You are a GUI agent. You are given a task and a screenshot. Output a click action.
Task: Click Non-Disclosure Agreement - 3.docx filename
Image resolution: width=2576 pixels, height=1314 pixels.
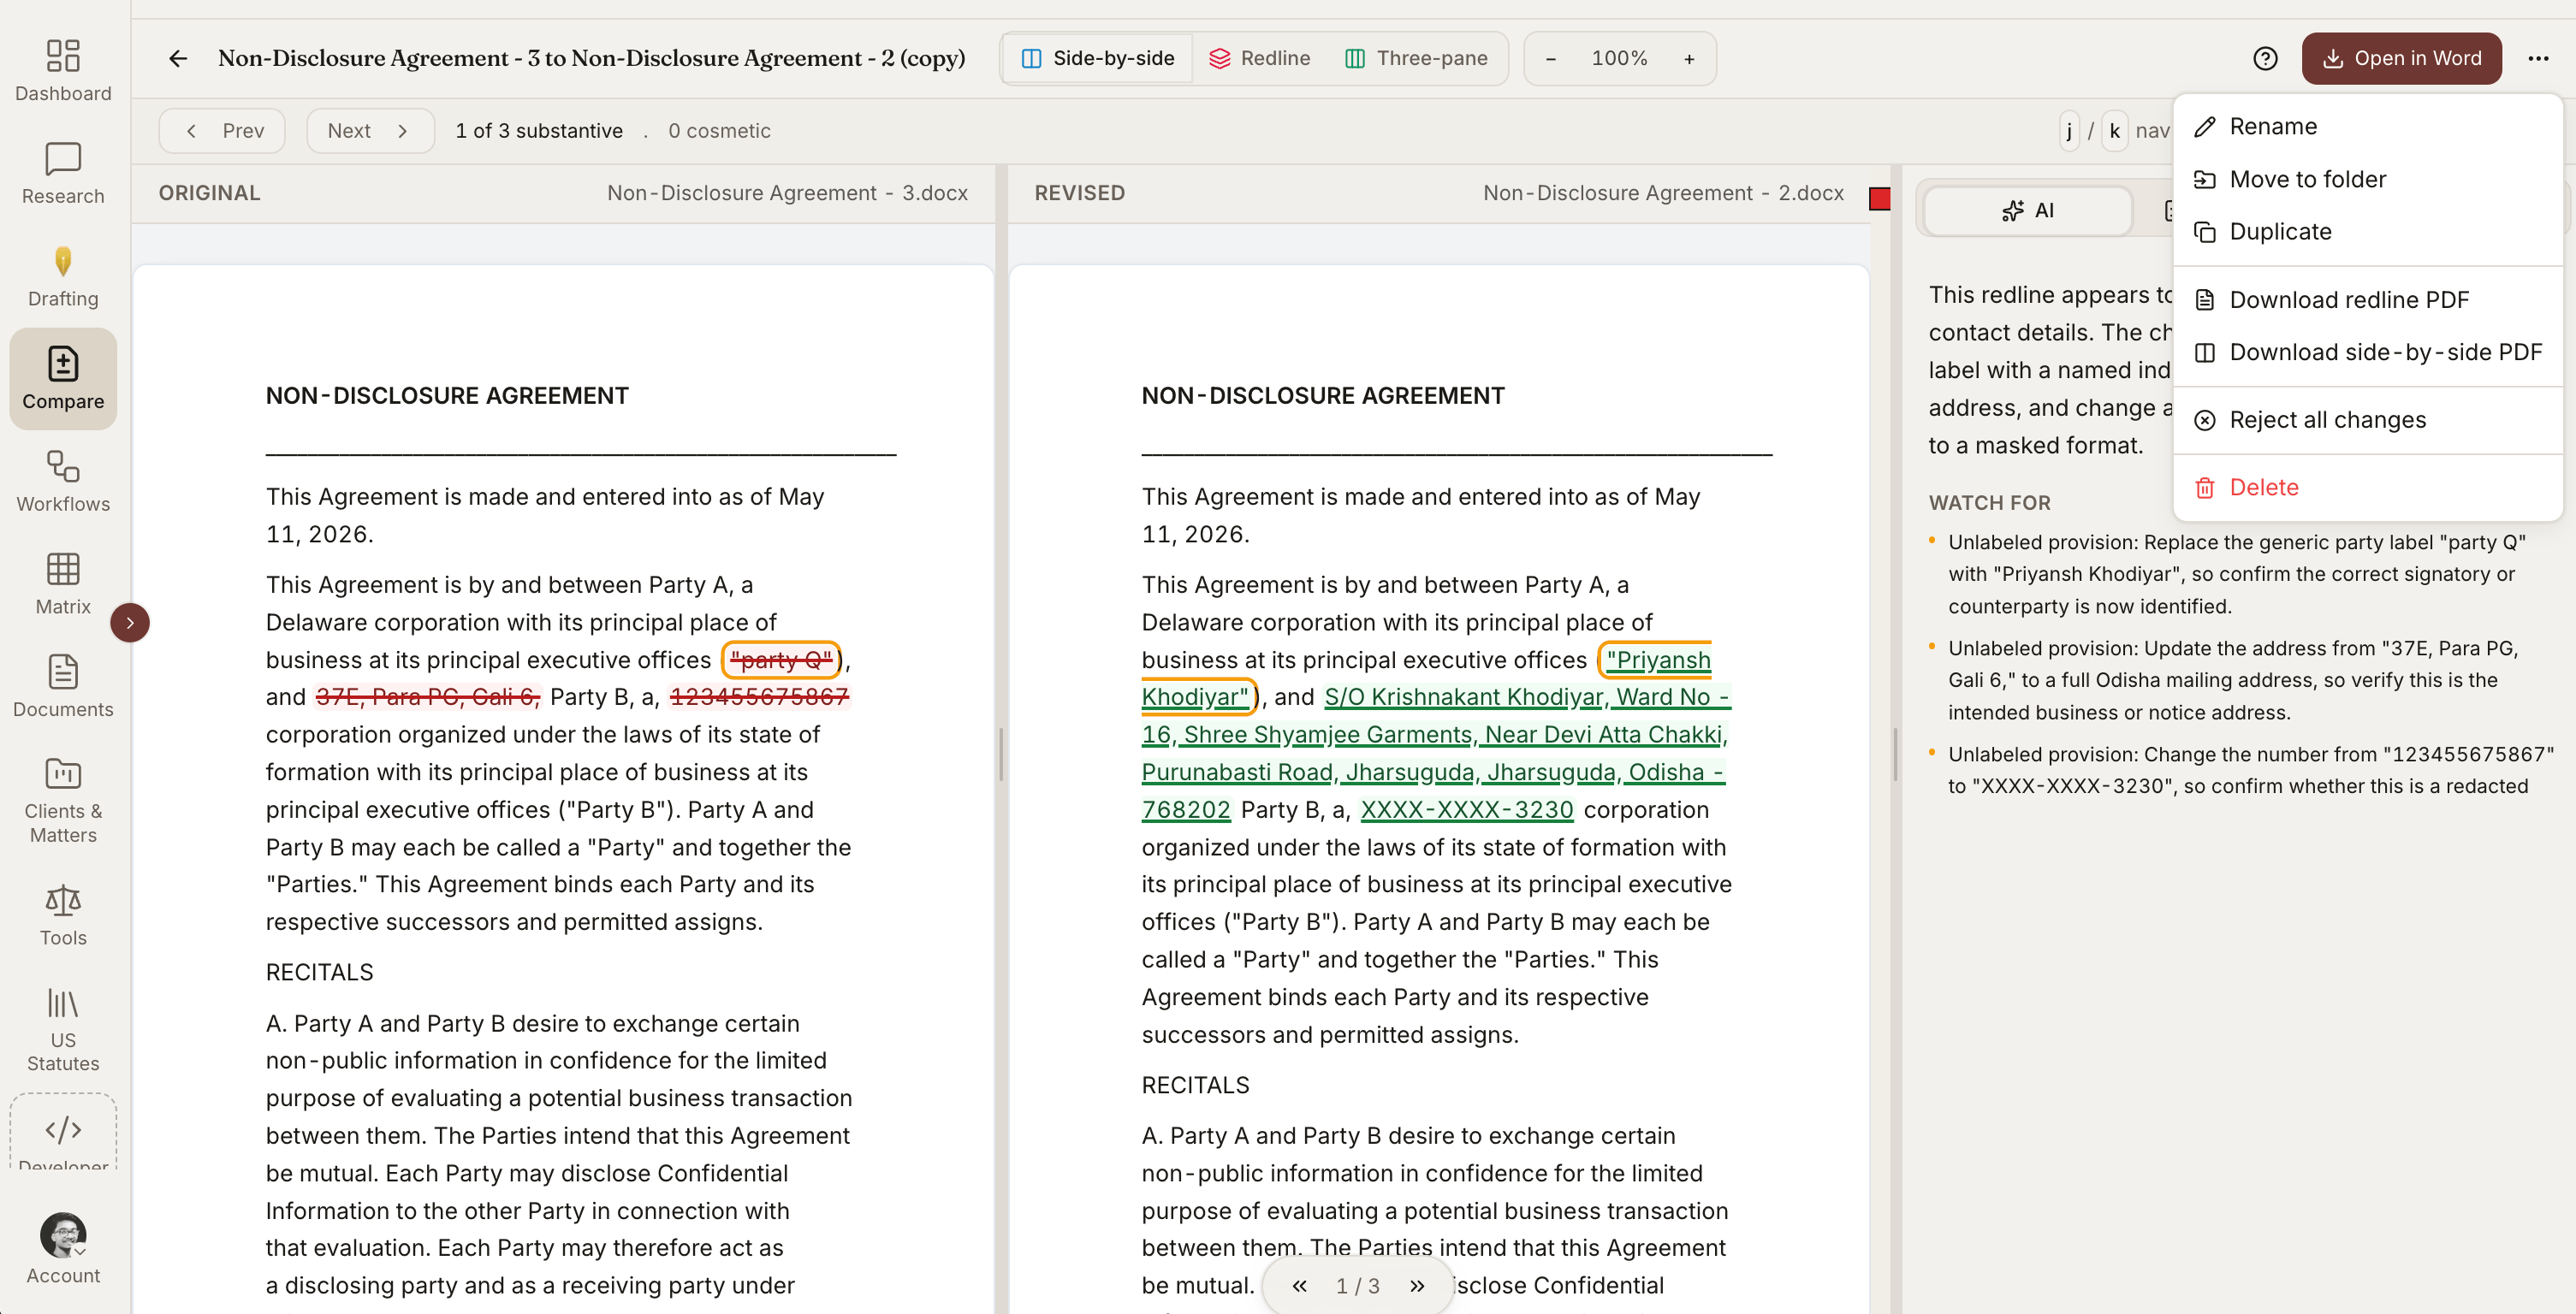coord(787,192)
